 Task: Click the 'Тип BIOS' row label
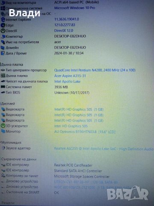click(x=13, y=92)
